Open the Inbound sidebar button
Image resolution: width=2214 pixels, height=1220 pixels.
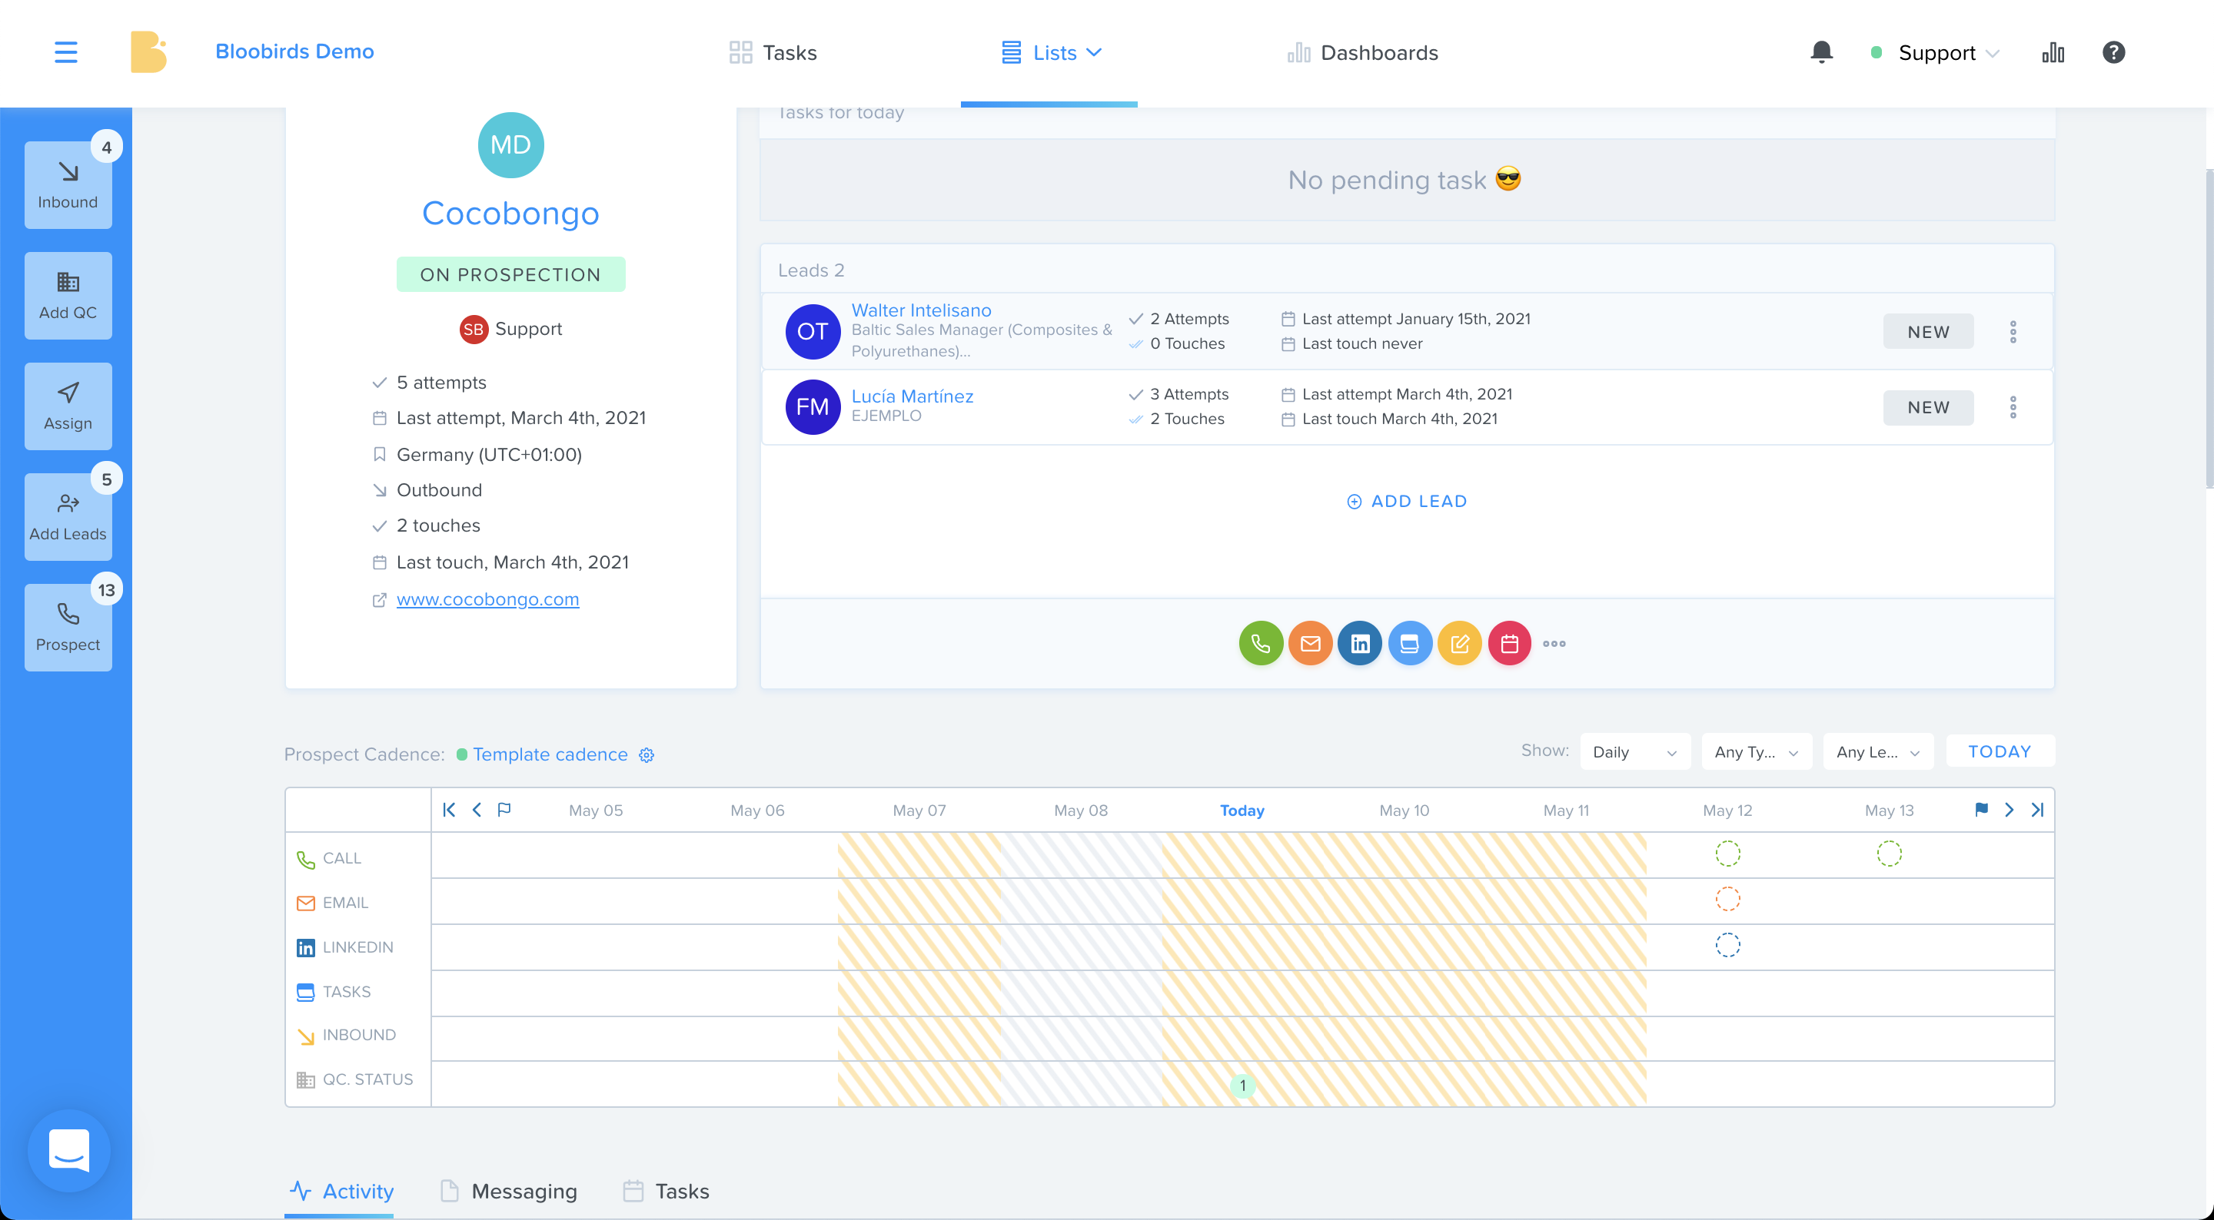coord(68,184)
